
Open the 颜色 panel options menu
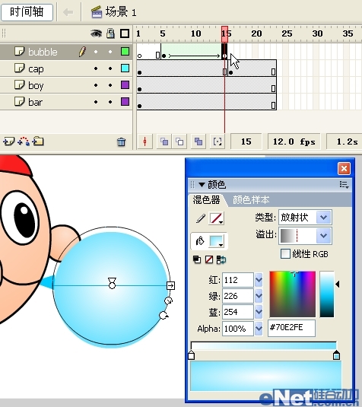(344, 185)
